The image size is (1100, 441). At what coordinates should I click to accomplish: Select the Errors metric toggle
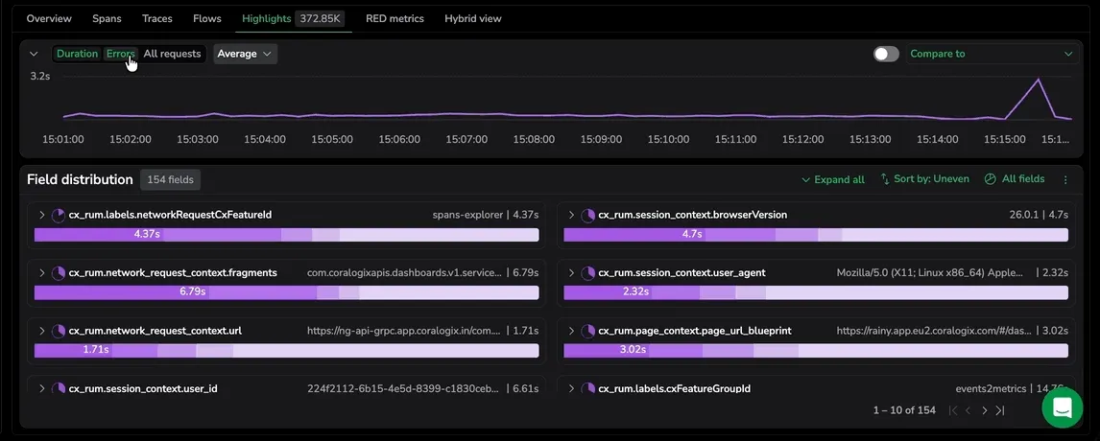point(120,54)
